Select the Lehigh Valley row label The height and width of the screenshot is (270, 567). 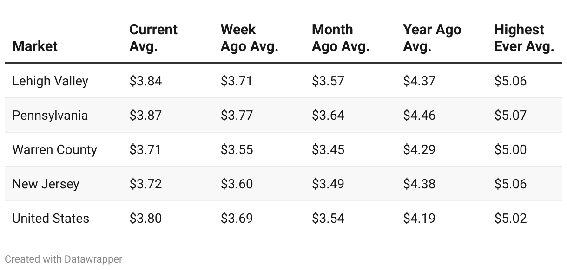[x=50, y=81]
